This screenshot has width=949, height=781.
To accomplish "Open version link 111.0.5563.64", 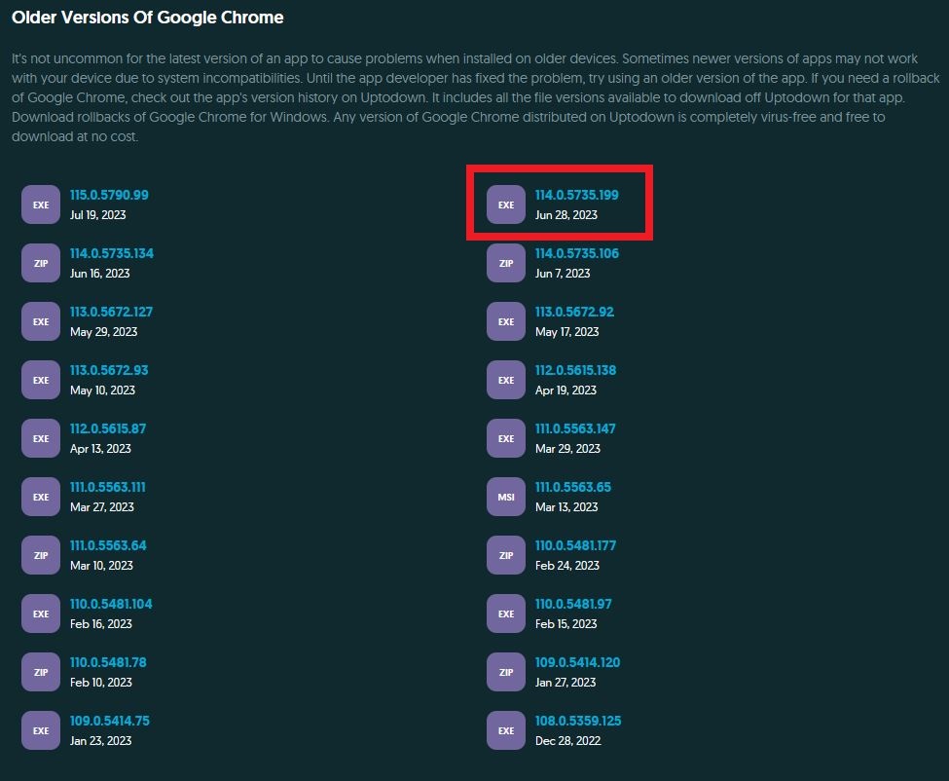I will coord(108,545).
